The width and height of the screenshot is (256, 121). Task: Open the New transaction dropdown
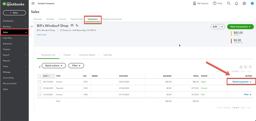[x=240, y=26]
